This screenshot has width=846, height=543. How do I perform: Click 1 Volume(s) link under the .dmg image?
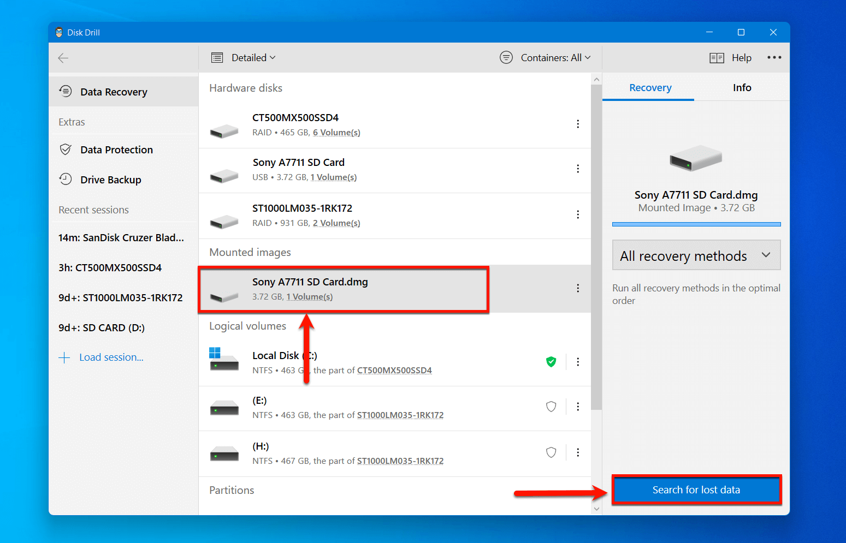pos(310,297)
